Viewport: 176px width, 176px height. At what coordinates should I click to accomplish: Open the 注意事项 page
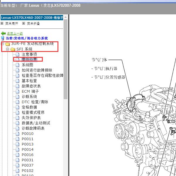29,54
